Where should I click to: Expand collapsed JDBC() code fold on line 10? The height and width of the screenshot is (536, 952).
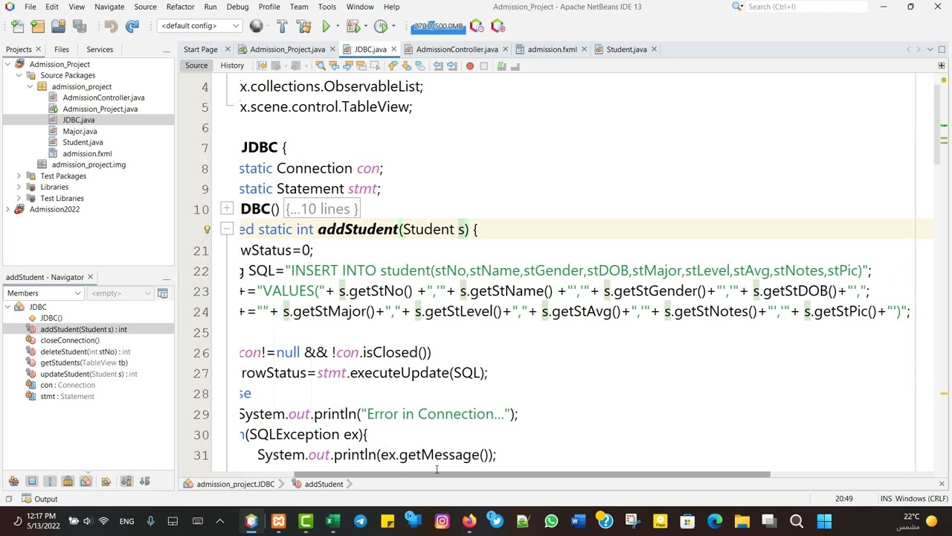click(x=227, y=209)
